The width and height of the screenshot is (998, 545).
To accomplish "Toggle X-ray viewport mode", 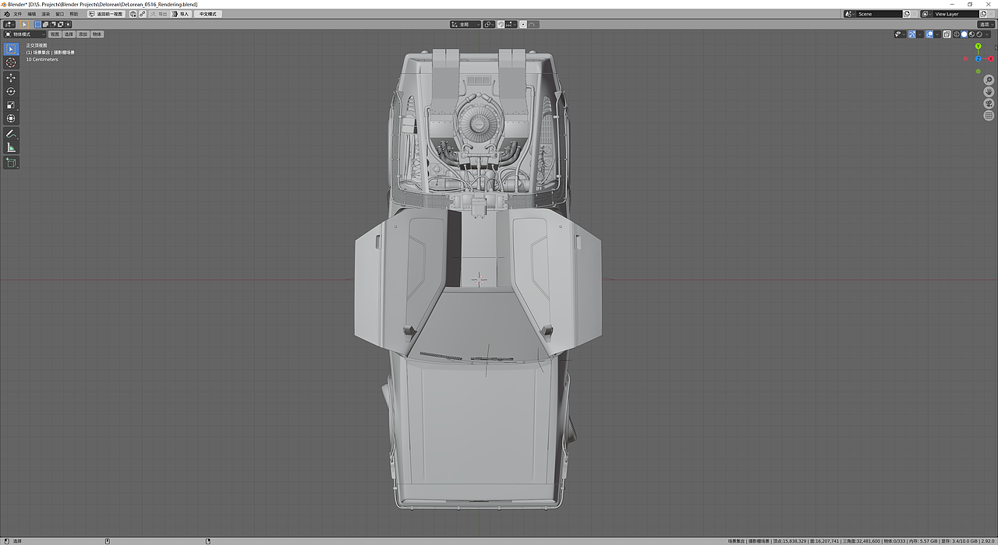I will click(946, 34).
